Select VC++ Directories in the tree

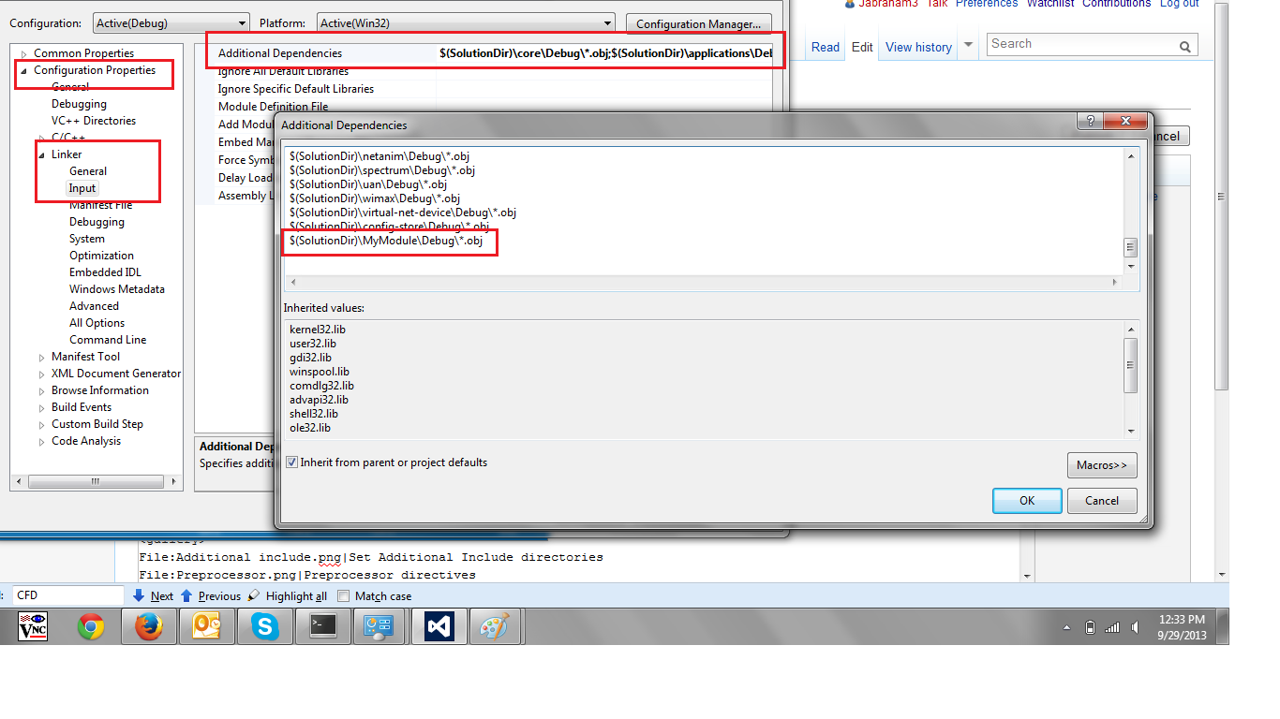94,121
